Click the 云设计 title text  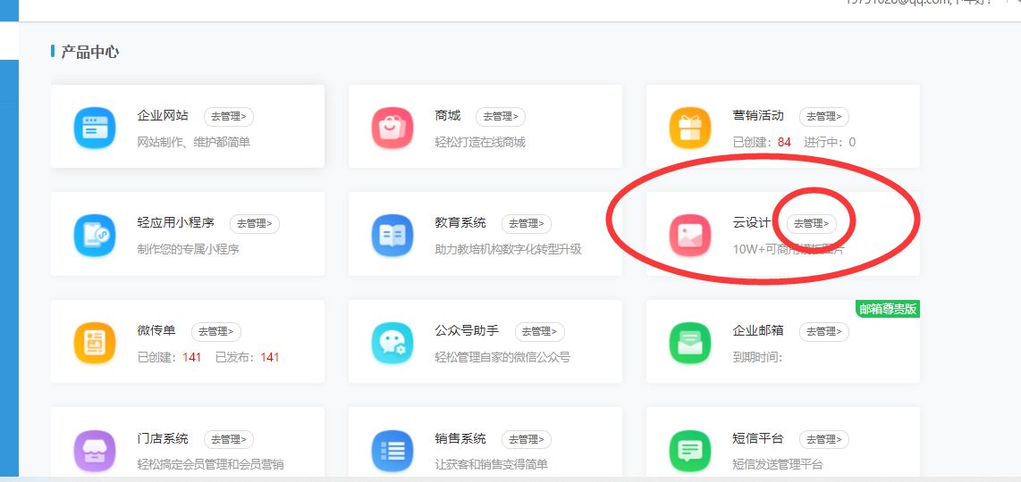(752, 223)
